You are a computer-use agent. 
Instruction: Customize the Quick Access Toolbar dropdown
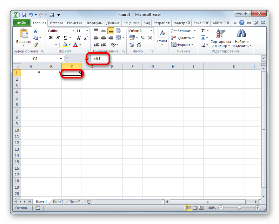(x=58, y=15)
